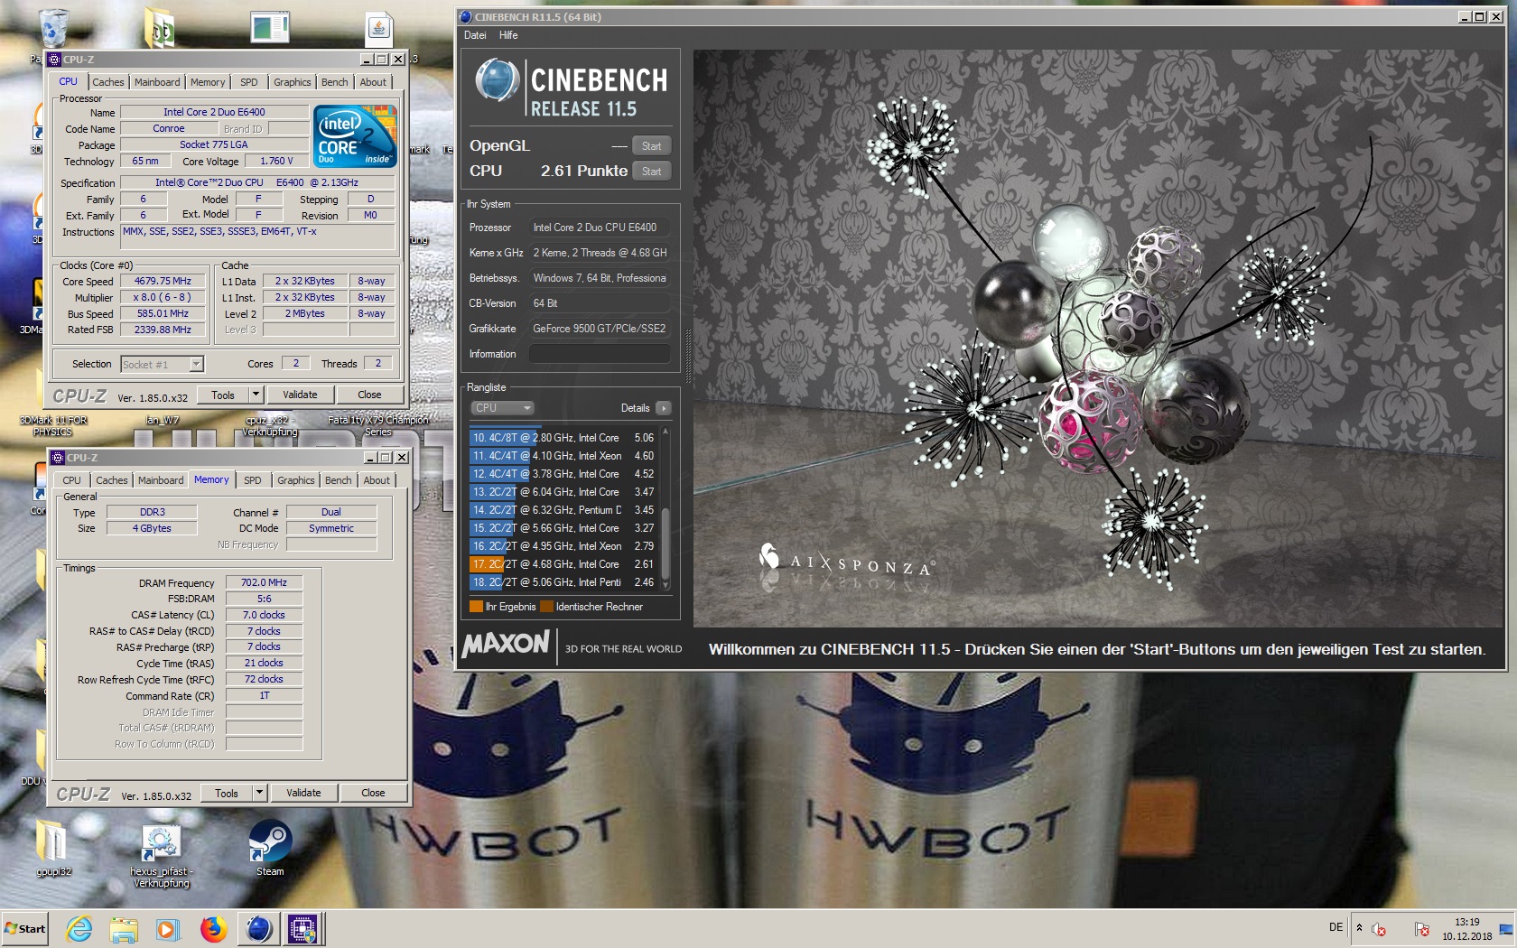The height and width of the screenshot is (948, 1517).
Task: Open Internet Explorer from taskbar
Action: pos(79,928)
